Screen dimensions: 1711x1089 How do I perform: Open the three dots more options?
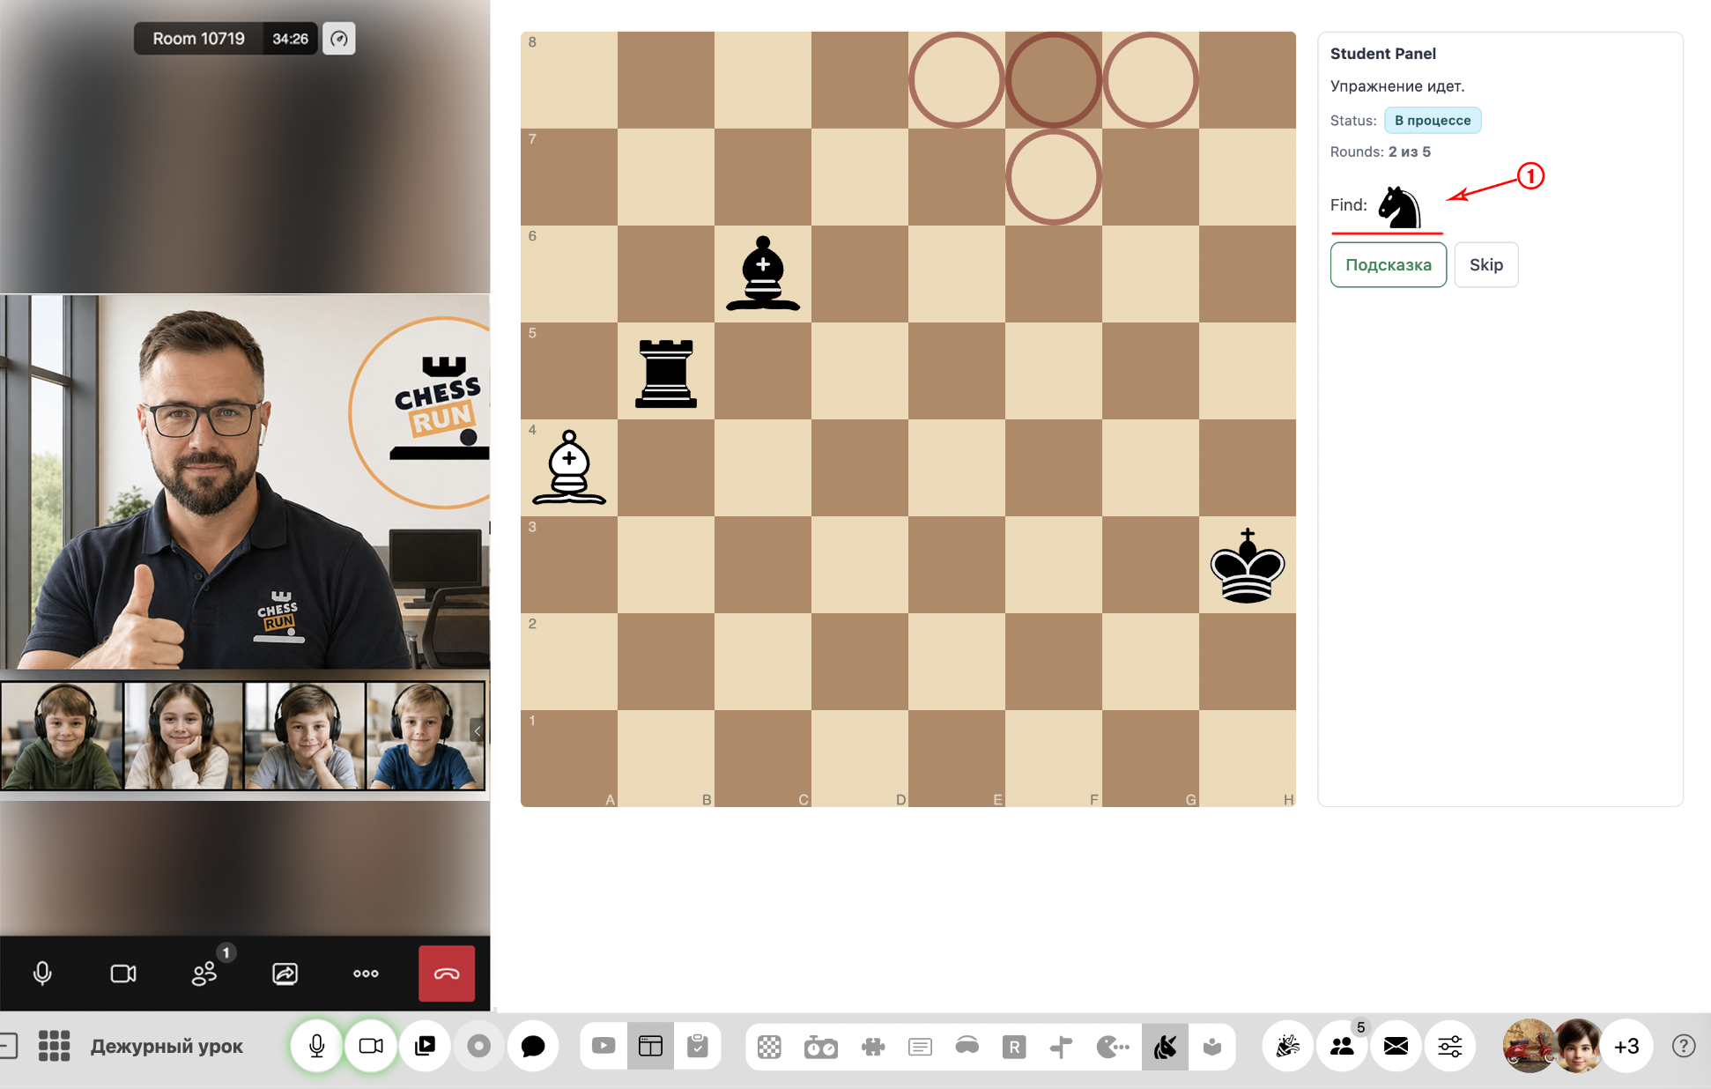366,973
